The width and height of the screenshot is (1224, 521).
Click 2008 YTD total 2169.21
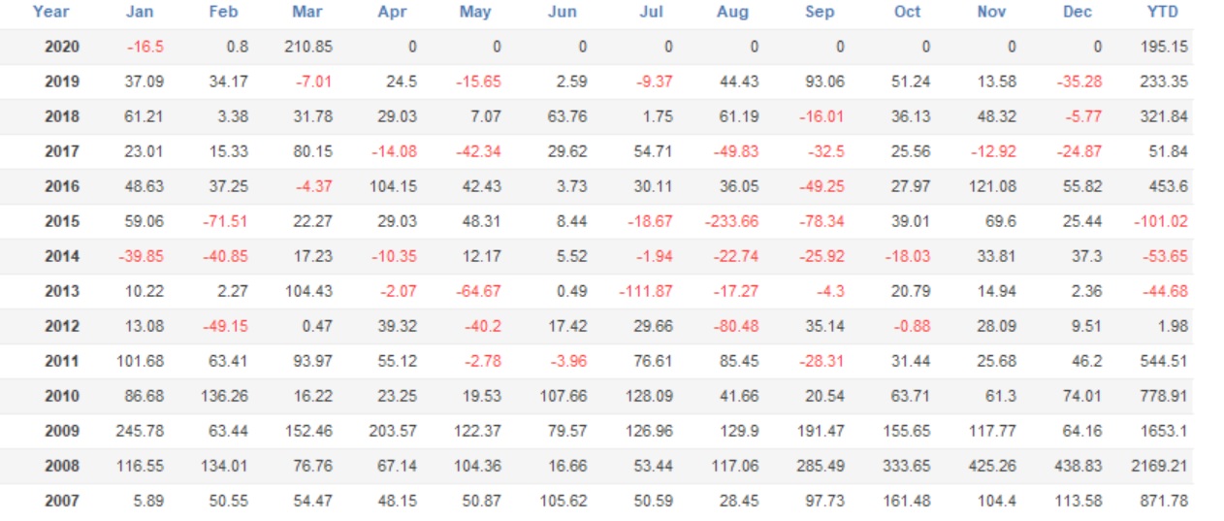(x=1159, y=466)
